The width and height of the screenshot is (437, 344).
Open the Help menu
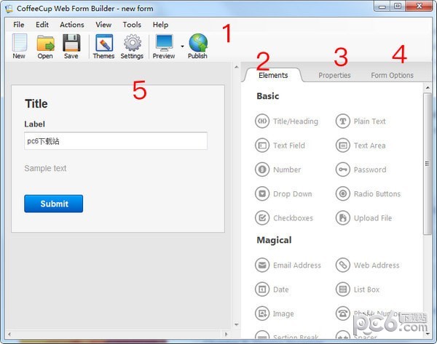pos(160,25)
